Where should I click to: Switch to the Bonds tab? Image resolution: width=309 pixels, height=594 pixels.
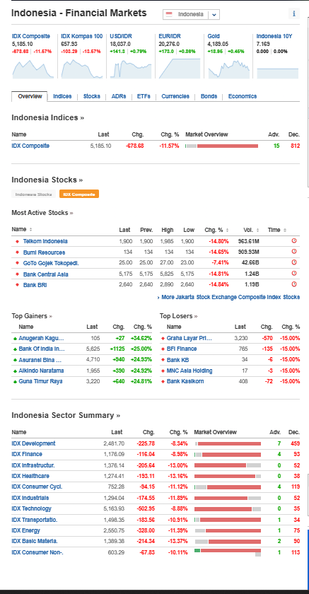click(x=209, y=96)
